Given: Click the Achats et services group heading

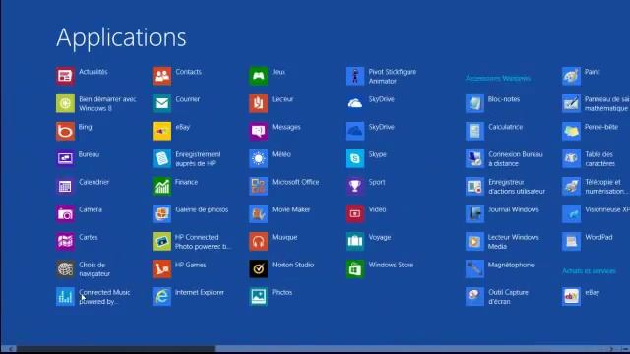Looking at the screenshot, I should (x=589, y=271).
